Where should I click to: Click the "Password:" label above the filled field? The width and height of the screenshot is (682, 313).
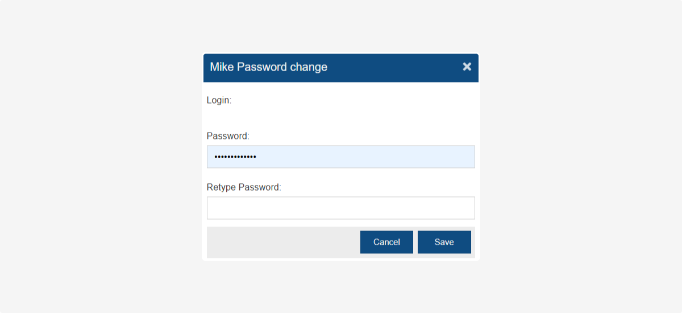click(x=228, y=136)
